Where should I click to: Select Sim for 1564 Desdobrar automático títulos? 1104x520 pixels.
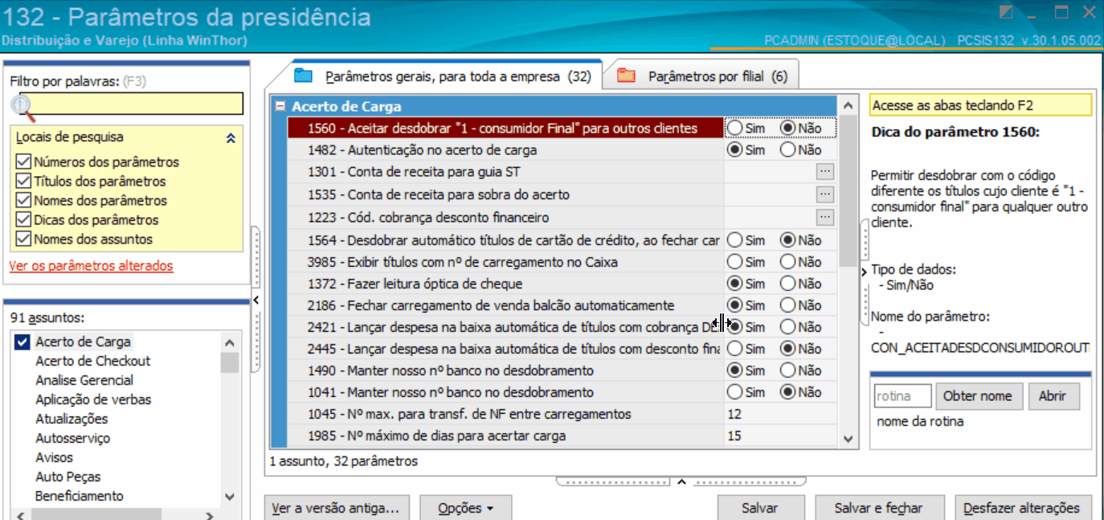tap(734, 240)
